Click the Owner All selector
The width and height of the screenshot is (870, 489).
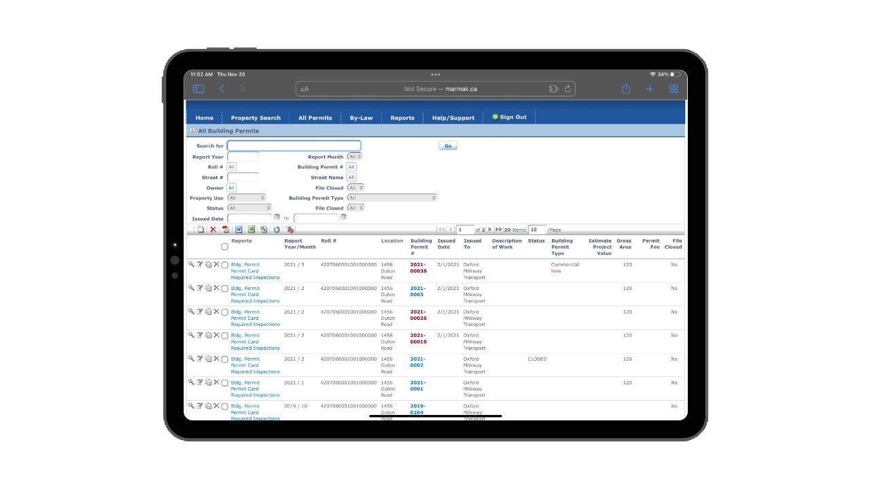pos(232,187)
